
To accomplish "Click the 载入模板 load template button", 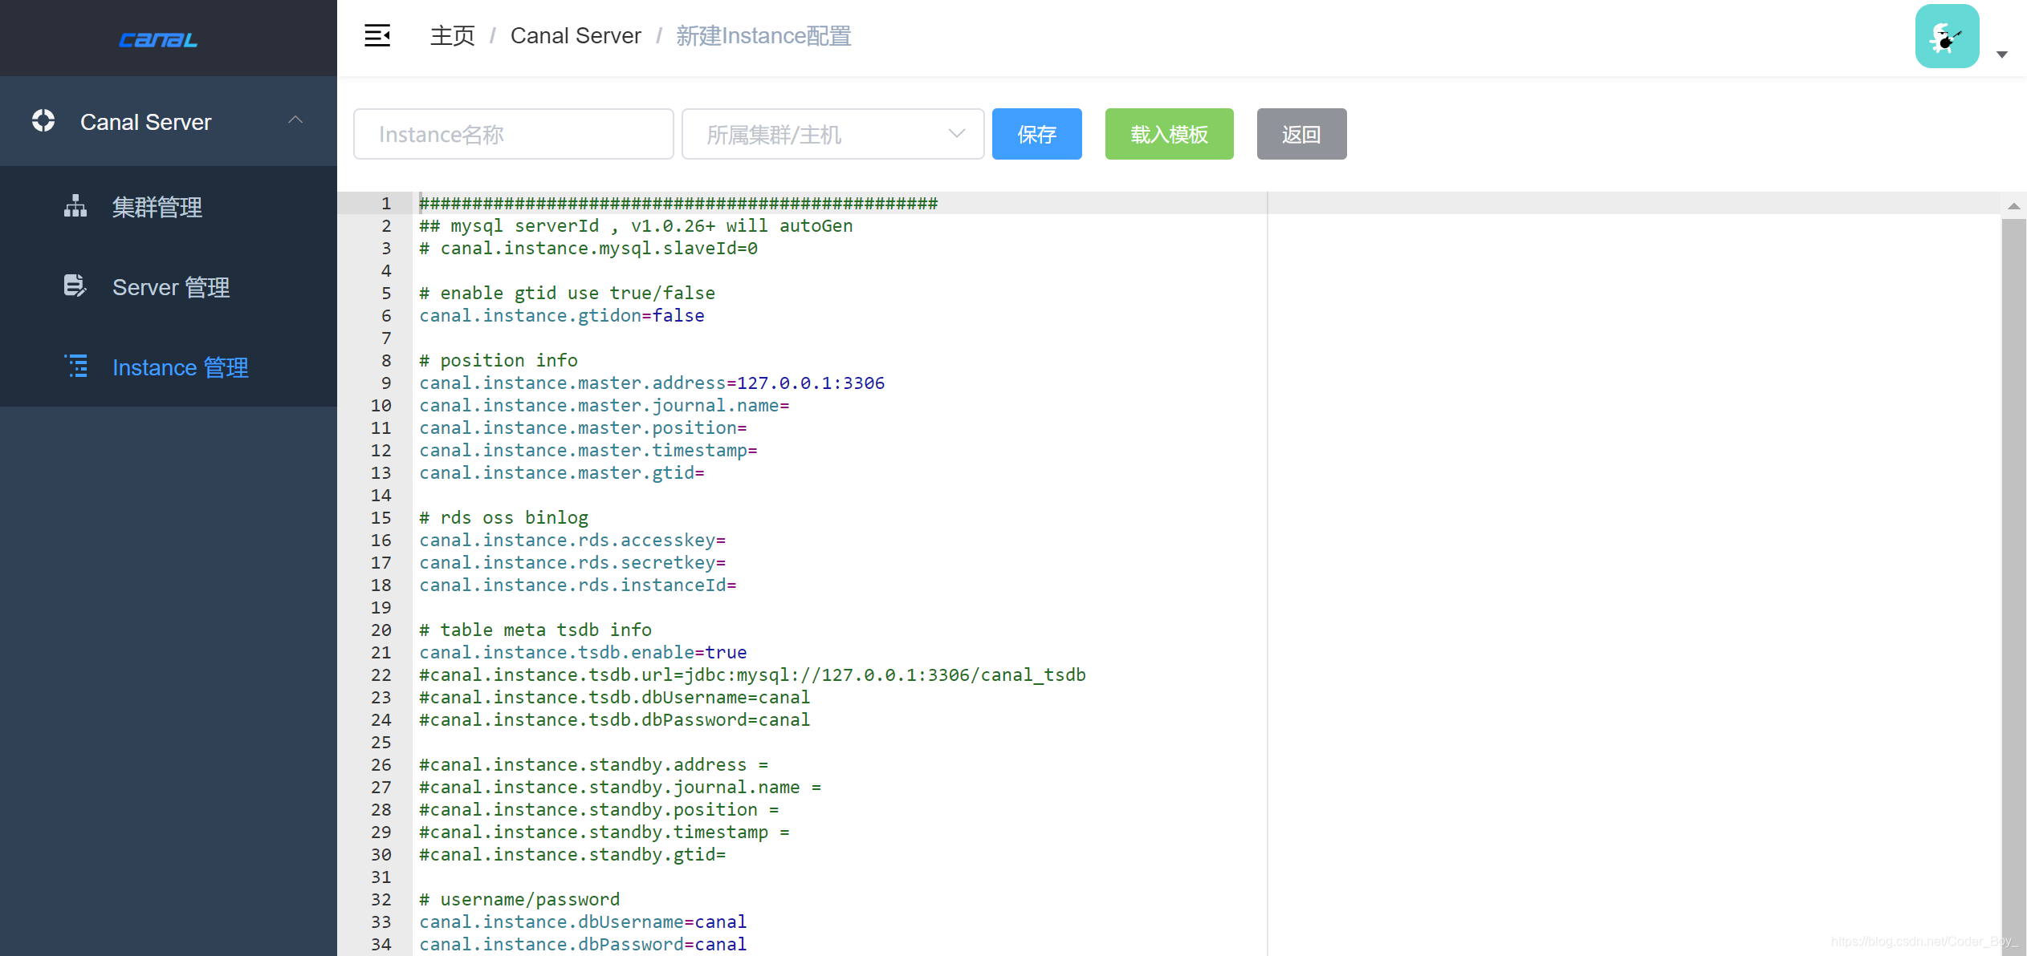I will click(x=1169, y=134).
